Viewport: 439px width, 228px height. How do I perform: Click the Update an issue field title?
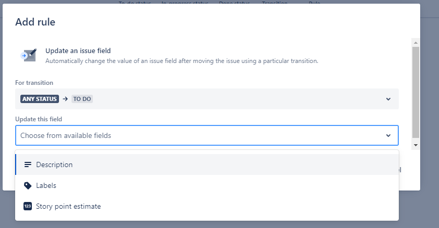tap(78, 51)
